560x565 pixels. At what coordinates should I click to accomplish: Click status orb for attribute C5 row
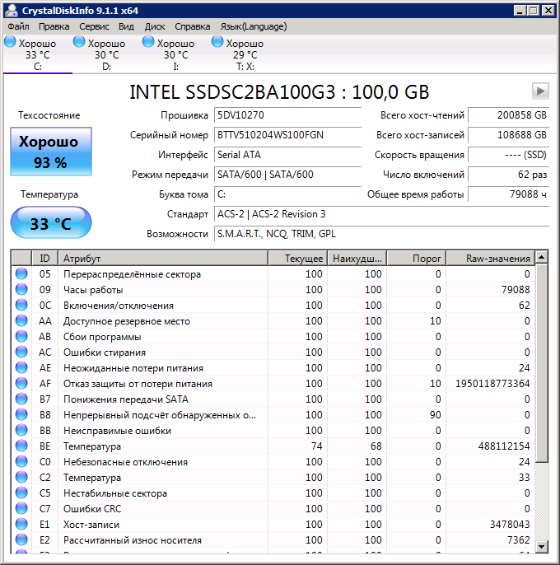[21, 493]
